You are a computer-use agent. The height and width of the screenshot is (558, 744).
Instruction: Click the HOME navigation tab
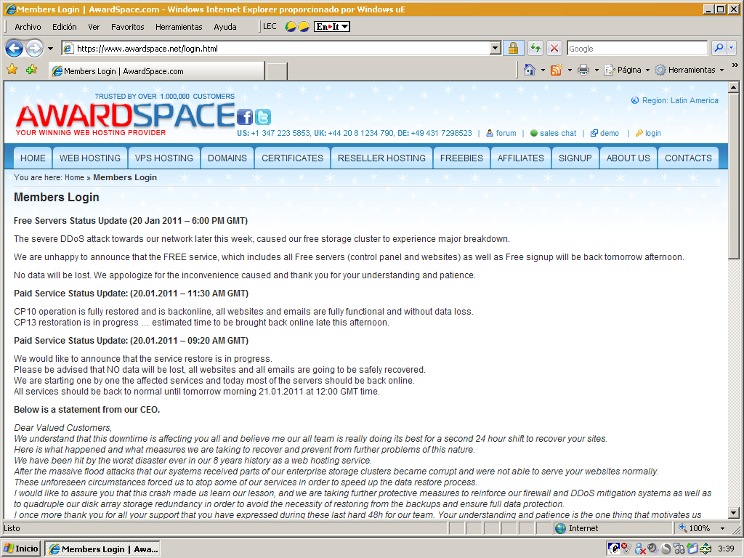pos(33,158)
